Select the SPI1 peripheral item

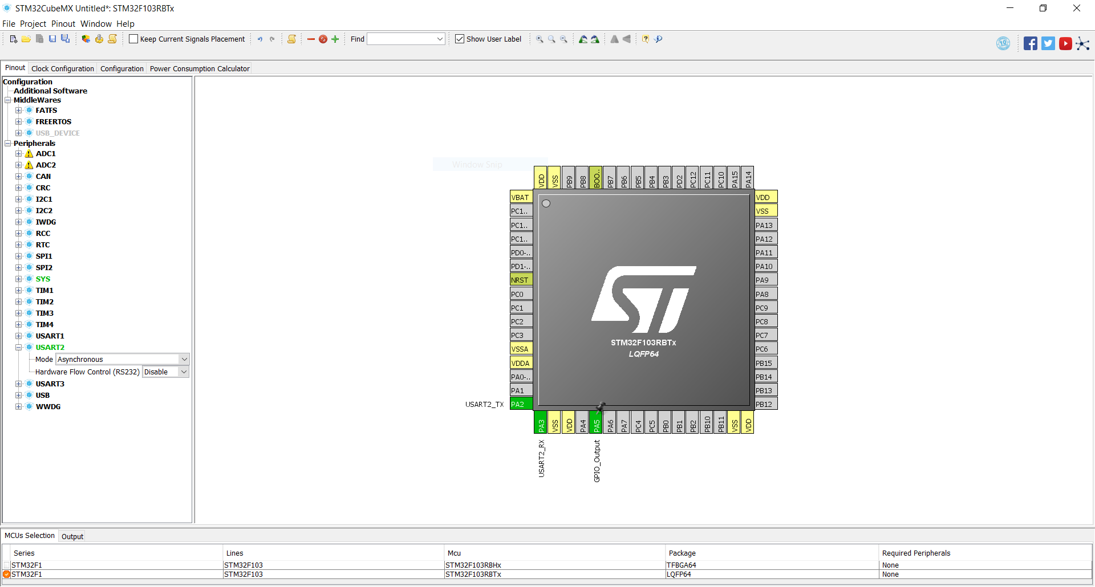point(44,256)
